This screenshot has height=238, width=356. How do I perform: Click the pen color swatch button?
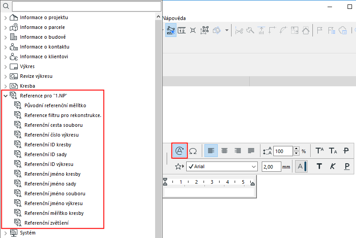click(x=301, y=166)
